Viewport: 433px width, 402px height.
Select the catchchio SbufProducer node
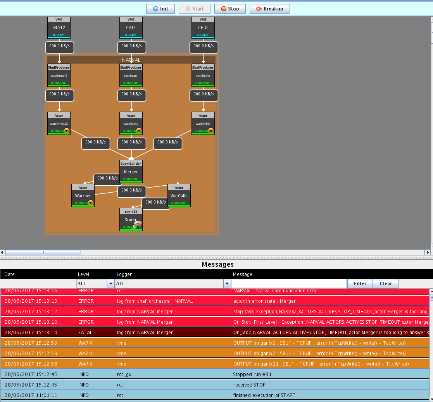coord(203,75)
